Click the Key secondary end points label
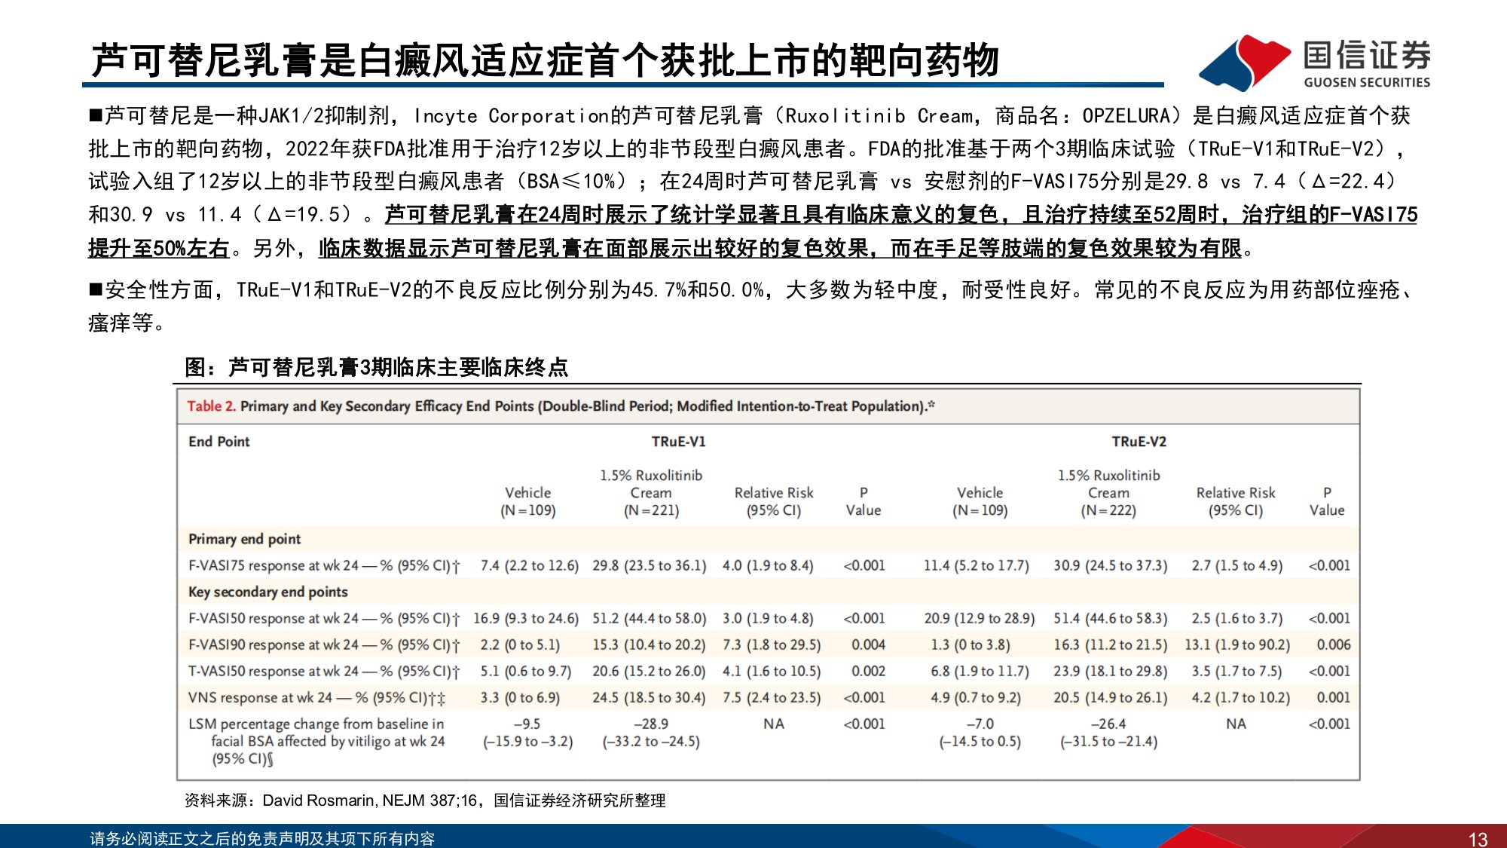This screenshot has height=848, width=1507. pyautogui.click(x=267, y=592)
